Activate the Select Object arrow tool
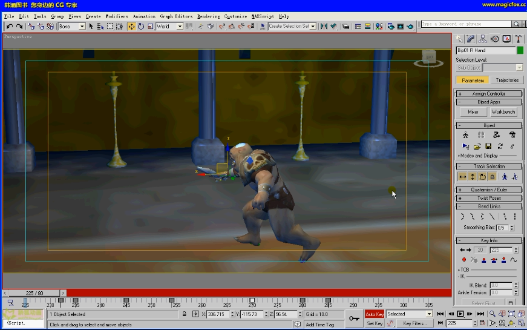Screen dimensions: 527x330 [x=91, y=26]
